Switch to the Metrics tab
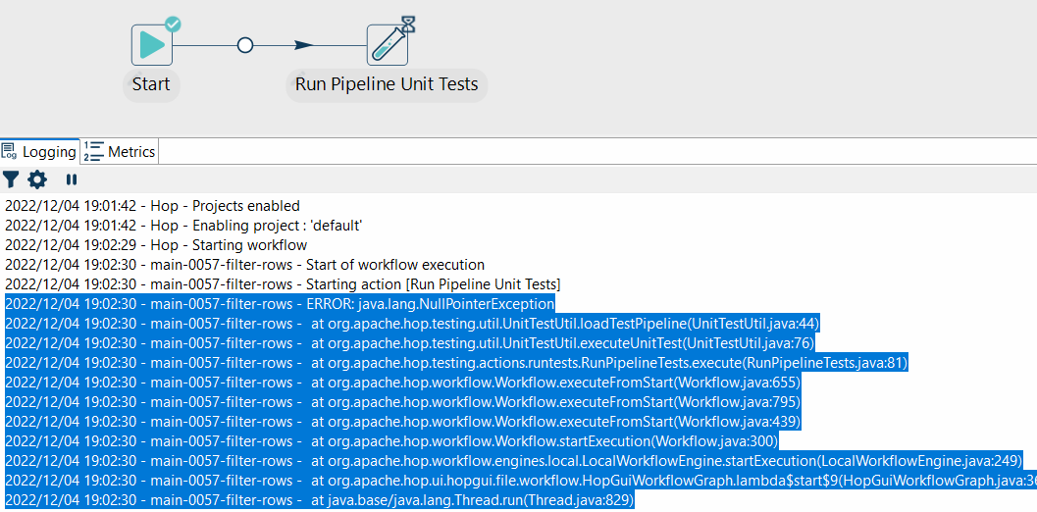1037x512 pixels. coord(120,152)
